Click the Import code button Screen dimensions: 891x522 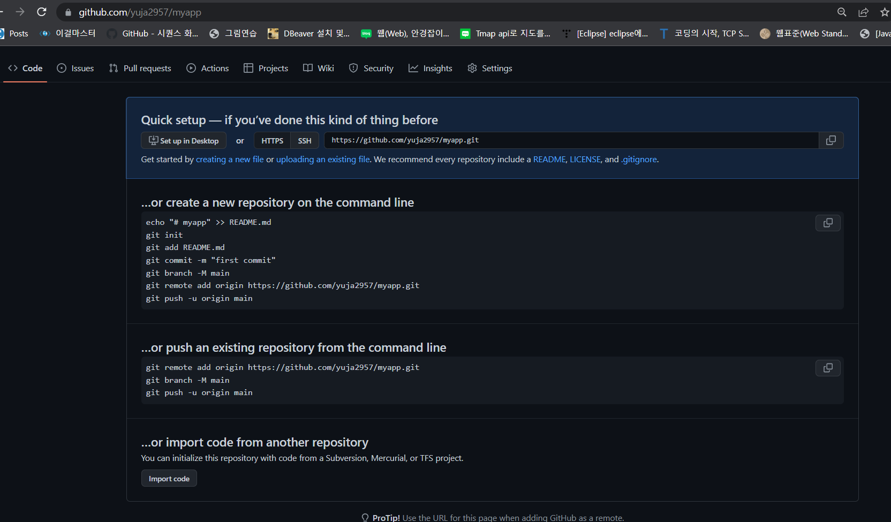(x=169, y=479)
